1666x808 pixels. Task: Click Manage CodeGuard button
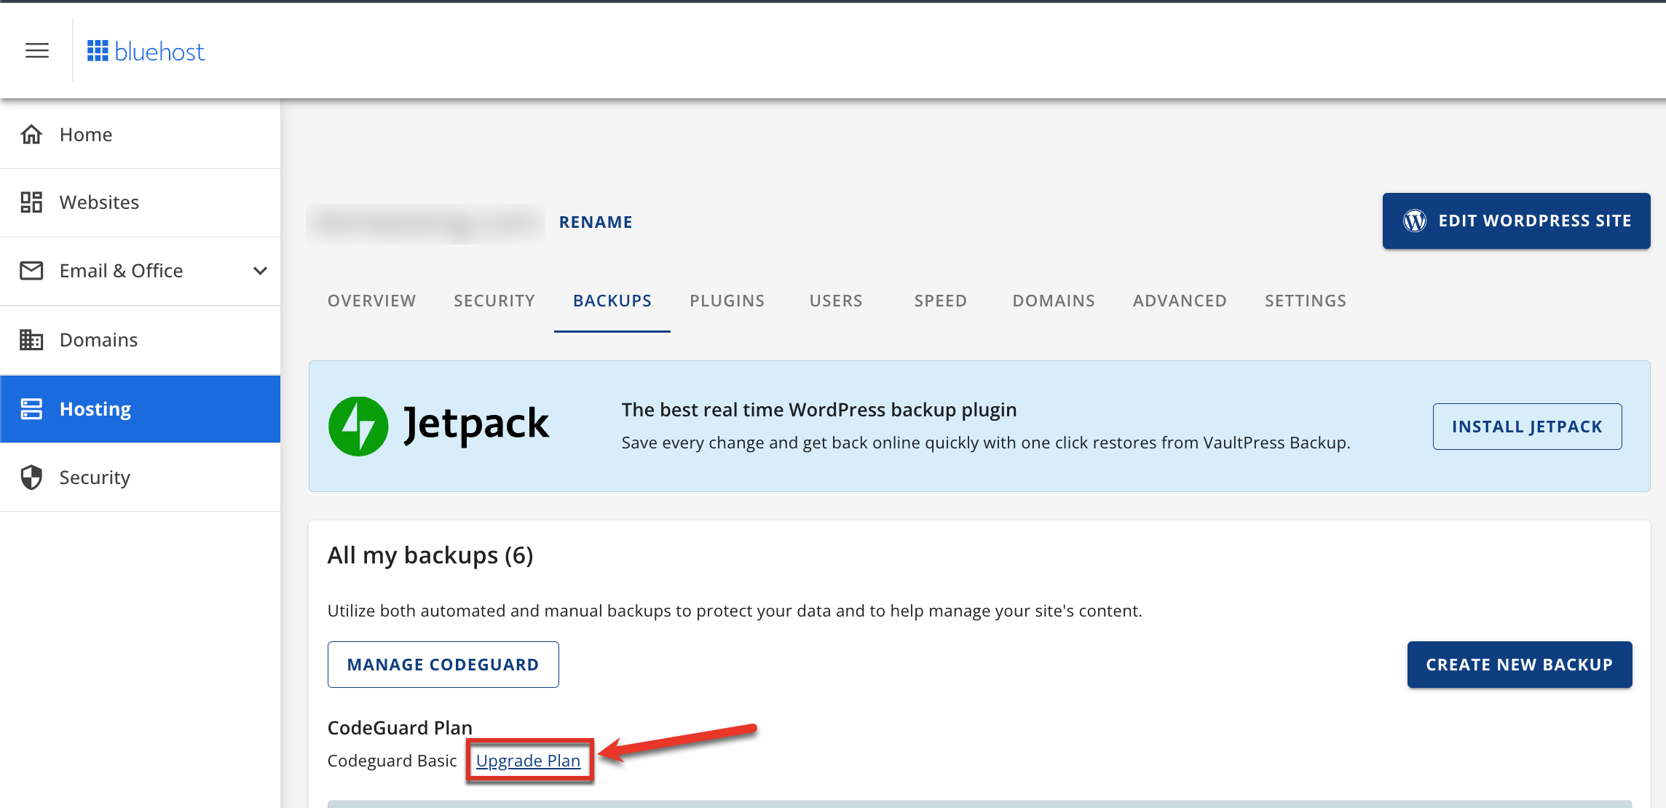pos(443,665)
